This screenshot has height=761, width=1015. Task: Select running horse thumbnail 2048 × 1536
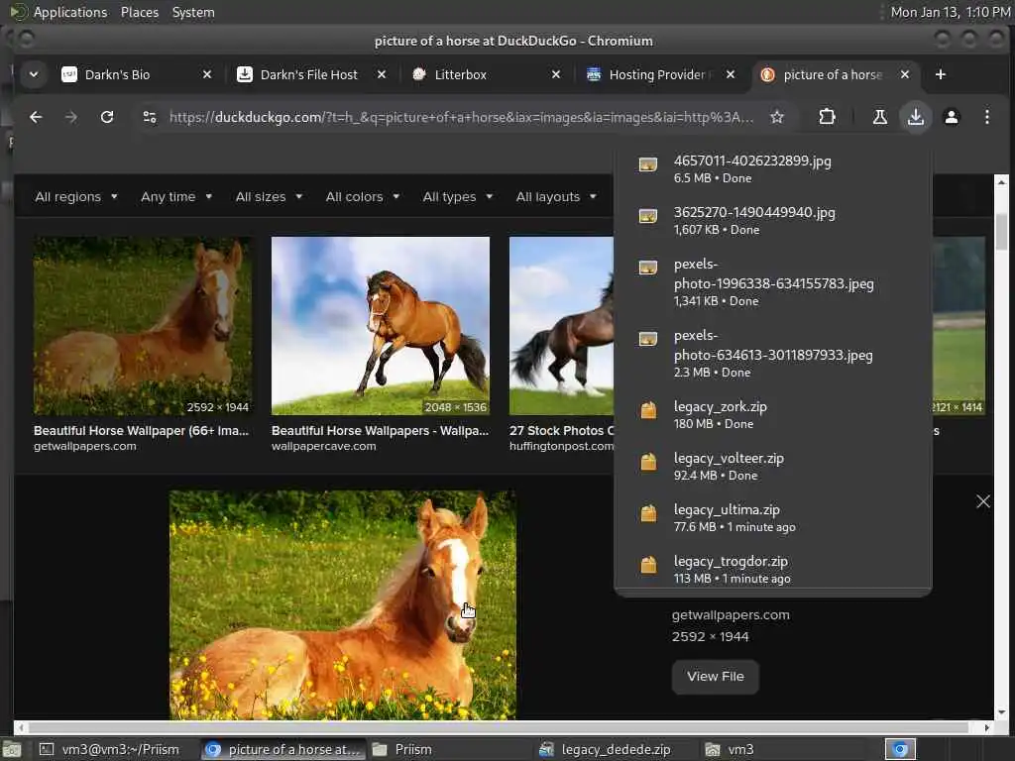point(381,325)
